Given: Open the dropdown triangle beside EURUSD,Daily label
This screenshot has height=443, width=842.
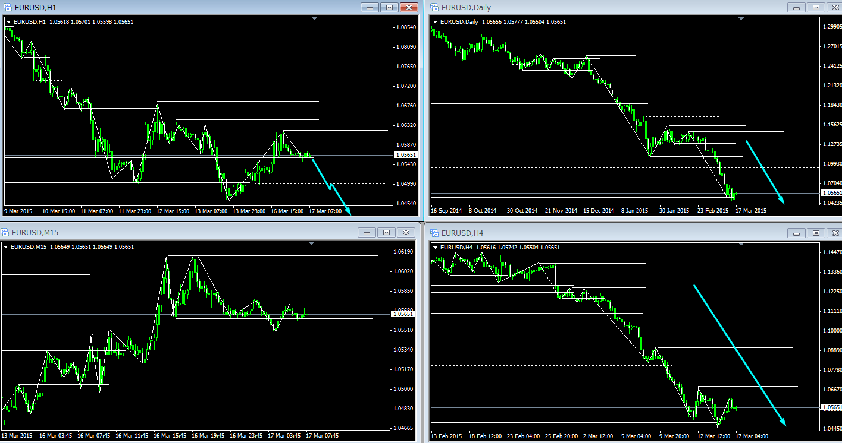Looking at the screenshot, I should [436, 22].
